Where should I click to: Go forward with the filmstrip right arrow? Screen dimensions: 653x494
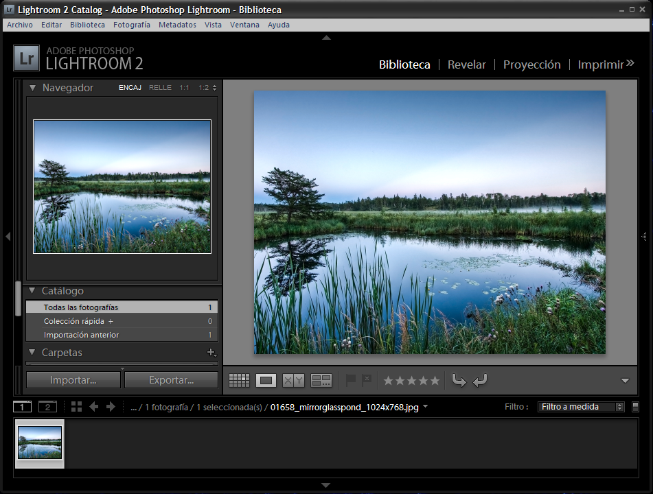coord(111,407)
